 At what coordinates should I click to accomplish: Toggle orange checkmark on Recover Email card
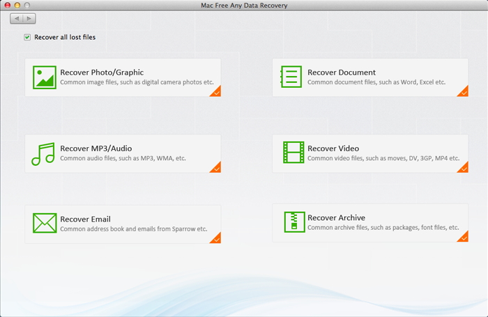point(216,238)
